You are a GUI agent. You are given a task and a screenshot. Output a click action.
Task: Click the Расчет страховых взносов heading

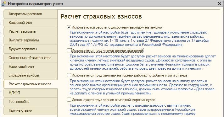click(101, 17)
